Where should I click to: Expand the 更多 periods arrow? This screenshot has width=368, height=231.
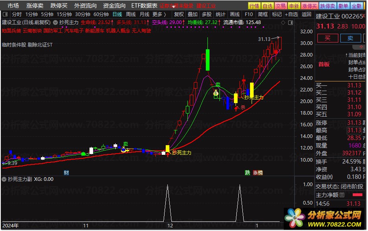tap(165, 14)
